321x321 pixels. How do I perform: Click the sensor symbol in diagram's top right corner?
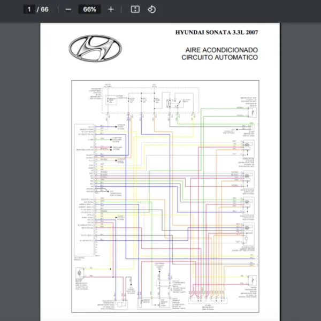pyautogui.click(x=250, y=114)
